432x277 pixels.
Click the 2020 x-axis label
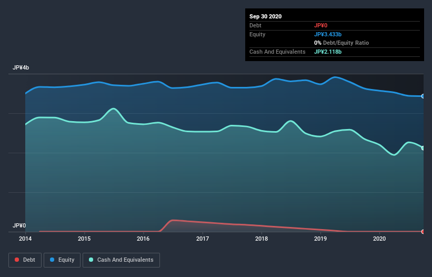[x=379, y=239]
